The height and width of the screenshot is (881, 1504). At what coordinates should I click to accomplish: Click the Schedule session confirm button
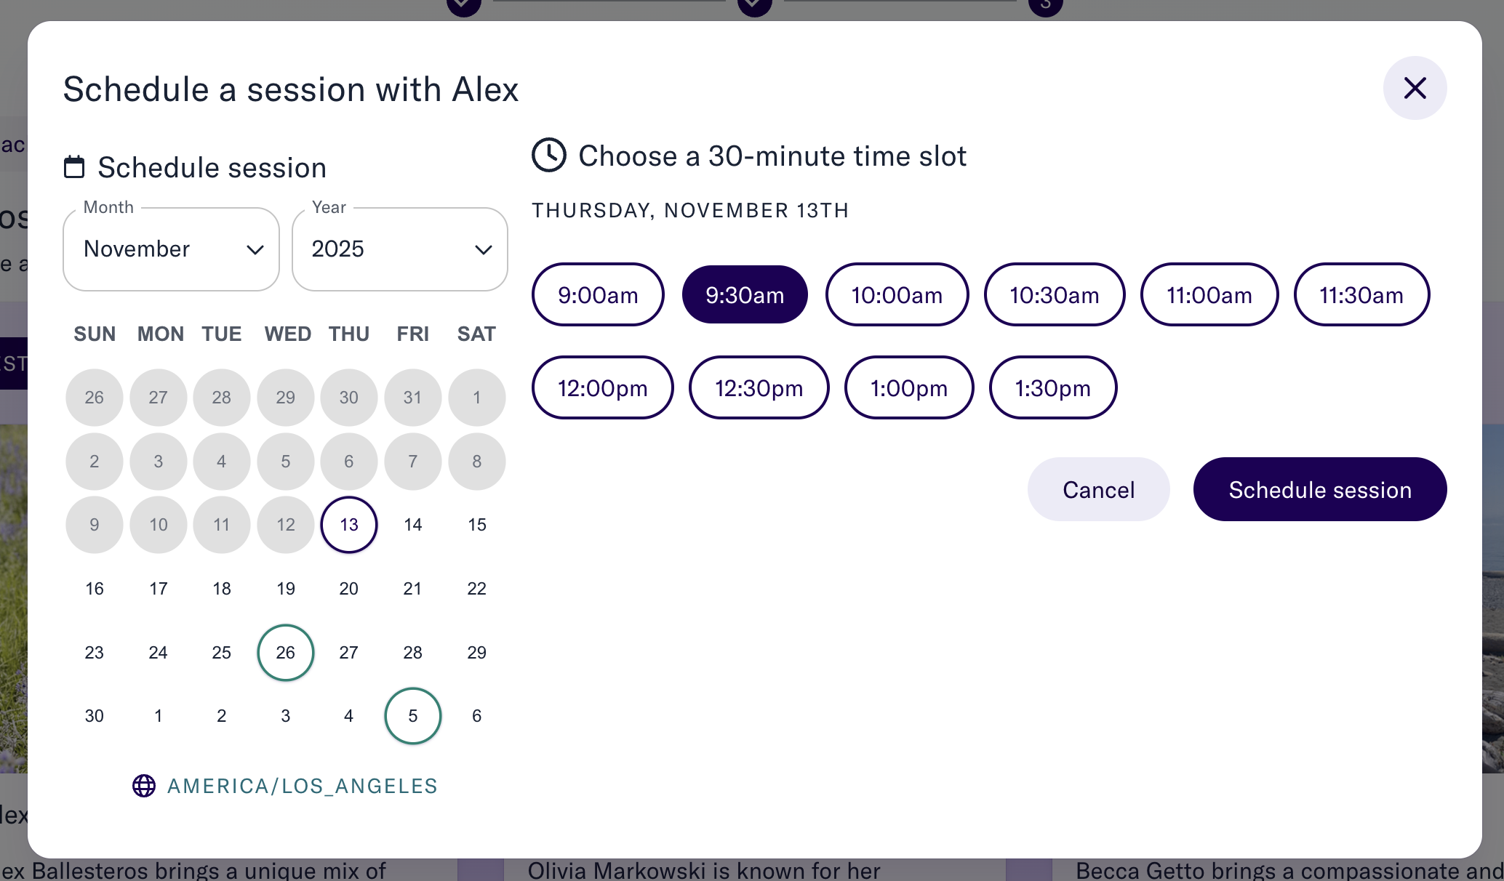point(1320,489)
